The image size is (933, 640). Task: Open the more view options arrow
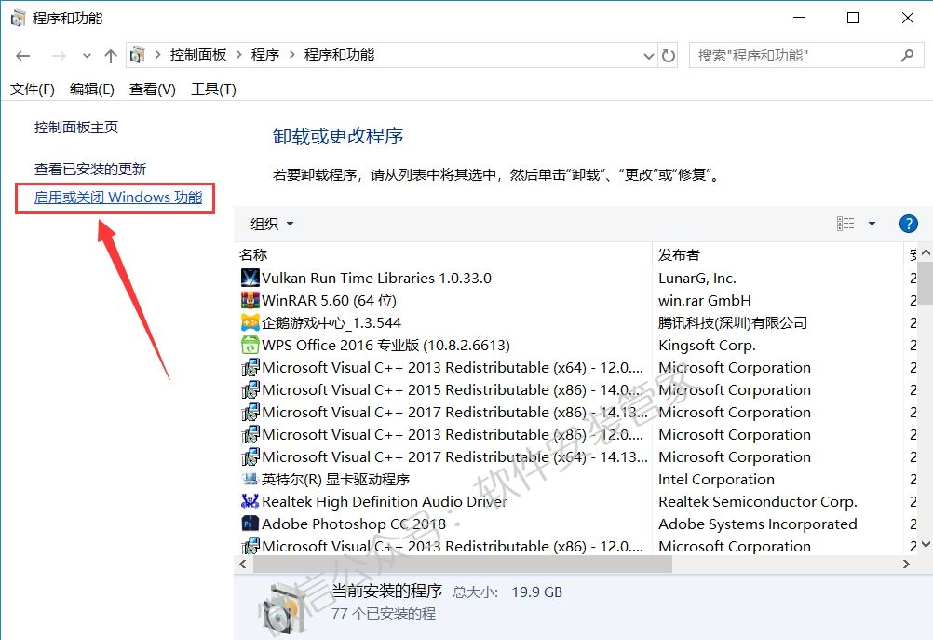point(872,224)
